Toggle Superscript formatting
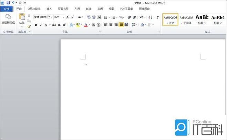The height and width of the screenshot is (140, 227). coord(64,25)
